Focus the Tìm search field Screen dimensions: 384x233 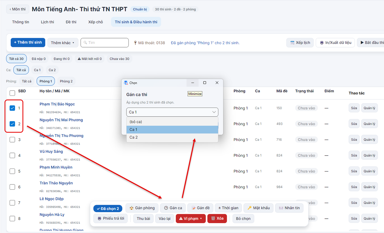click(x=105, y=43)
